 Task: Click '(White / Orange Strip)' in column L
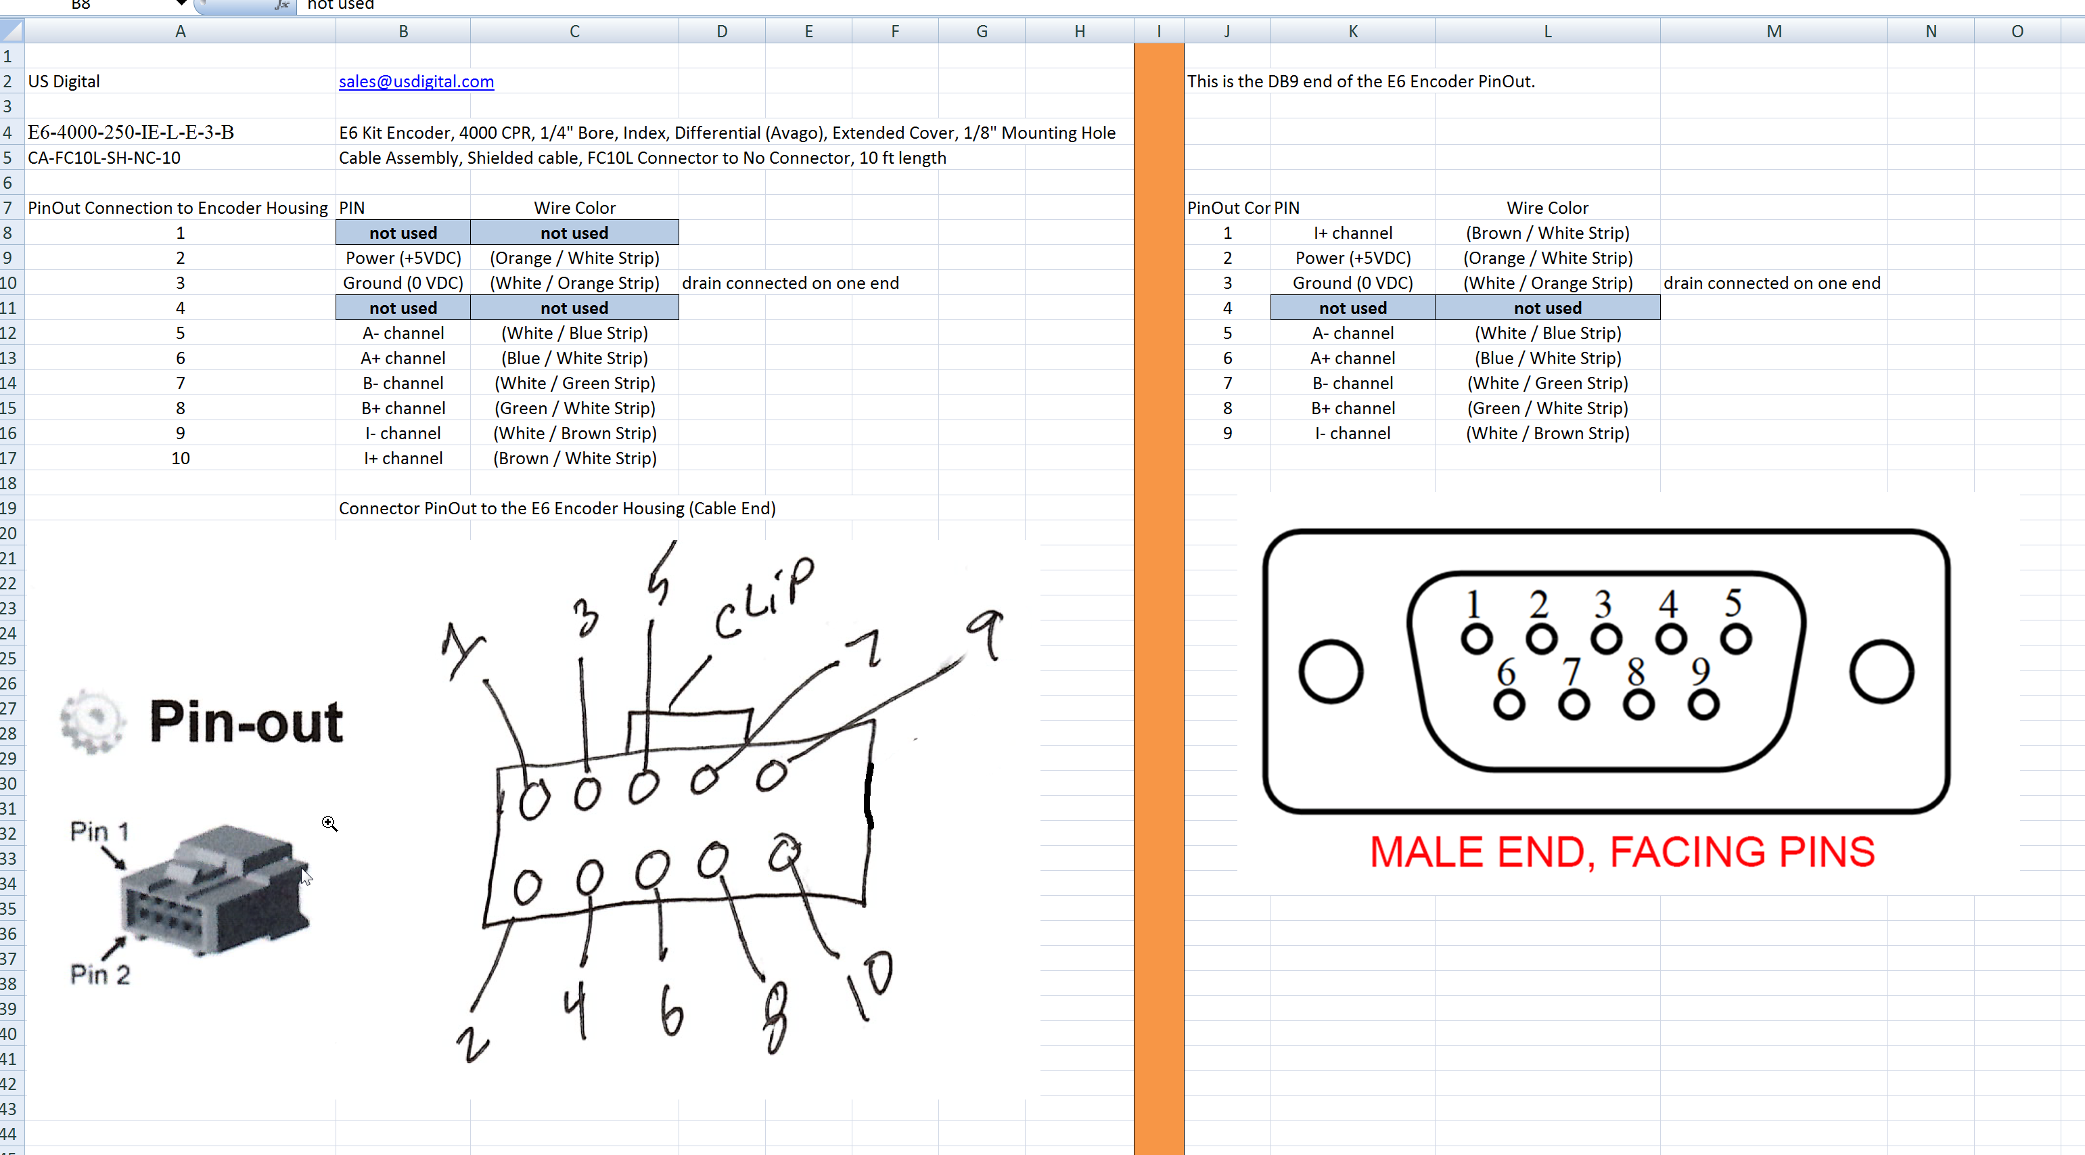click(1546, 284)
